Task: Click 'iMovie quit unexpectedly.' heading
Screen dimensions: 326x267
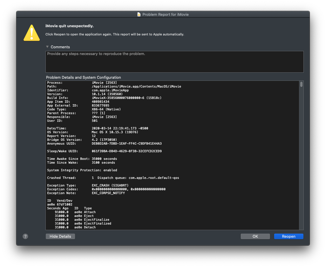Action: point(69,26)
